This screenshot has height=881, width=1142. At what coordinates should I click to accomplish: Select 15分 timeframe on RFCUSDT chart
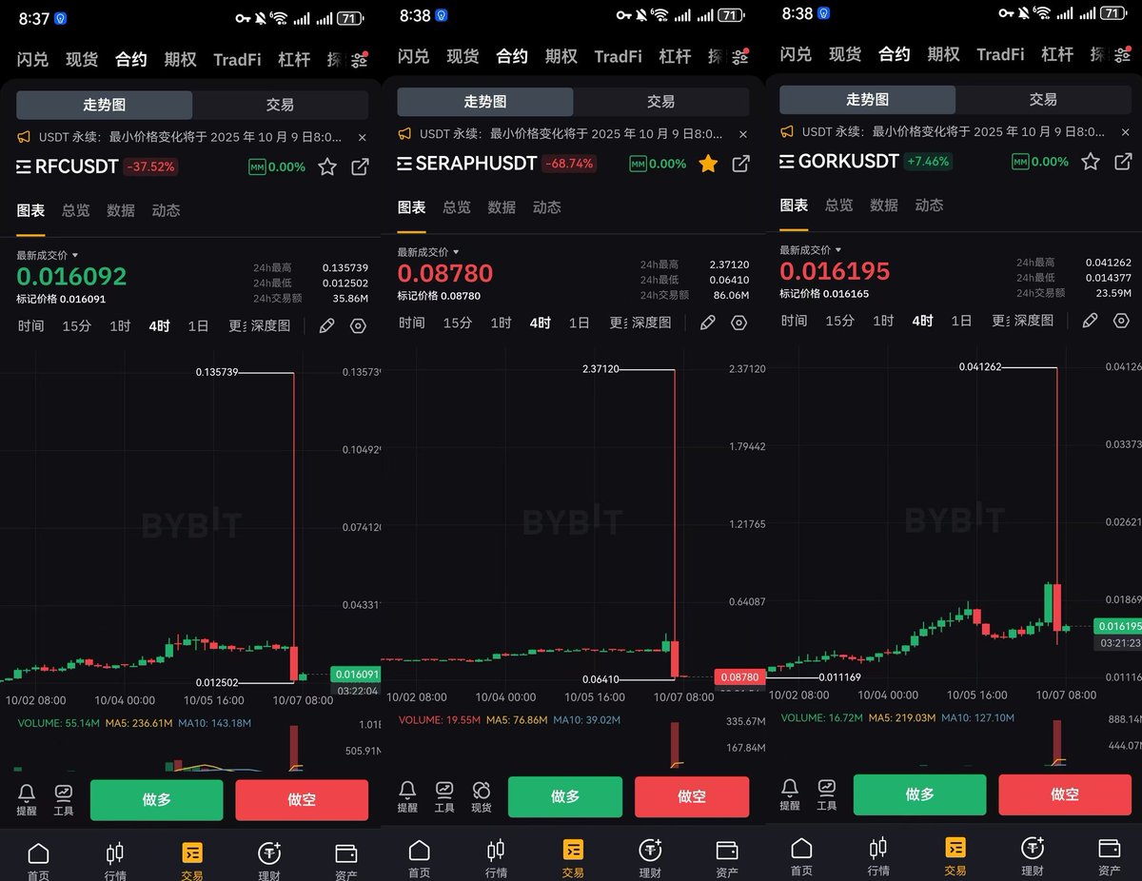point(76,326)
